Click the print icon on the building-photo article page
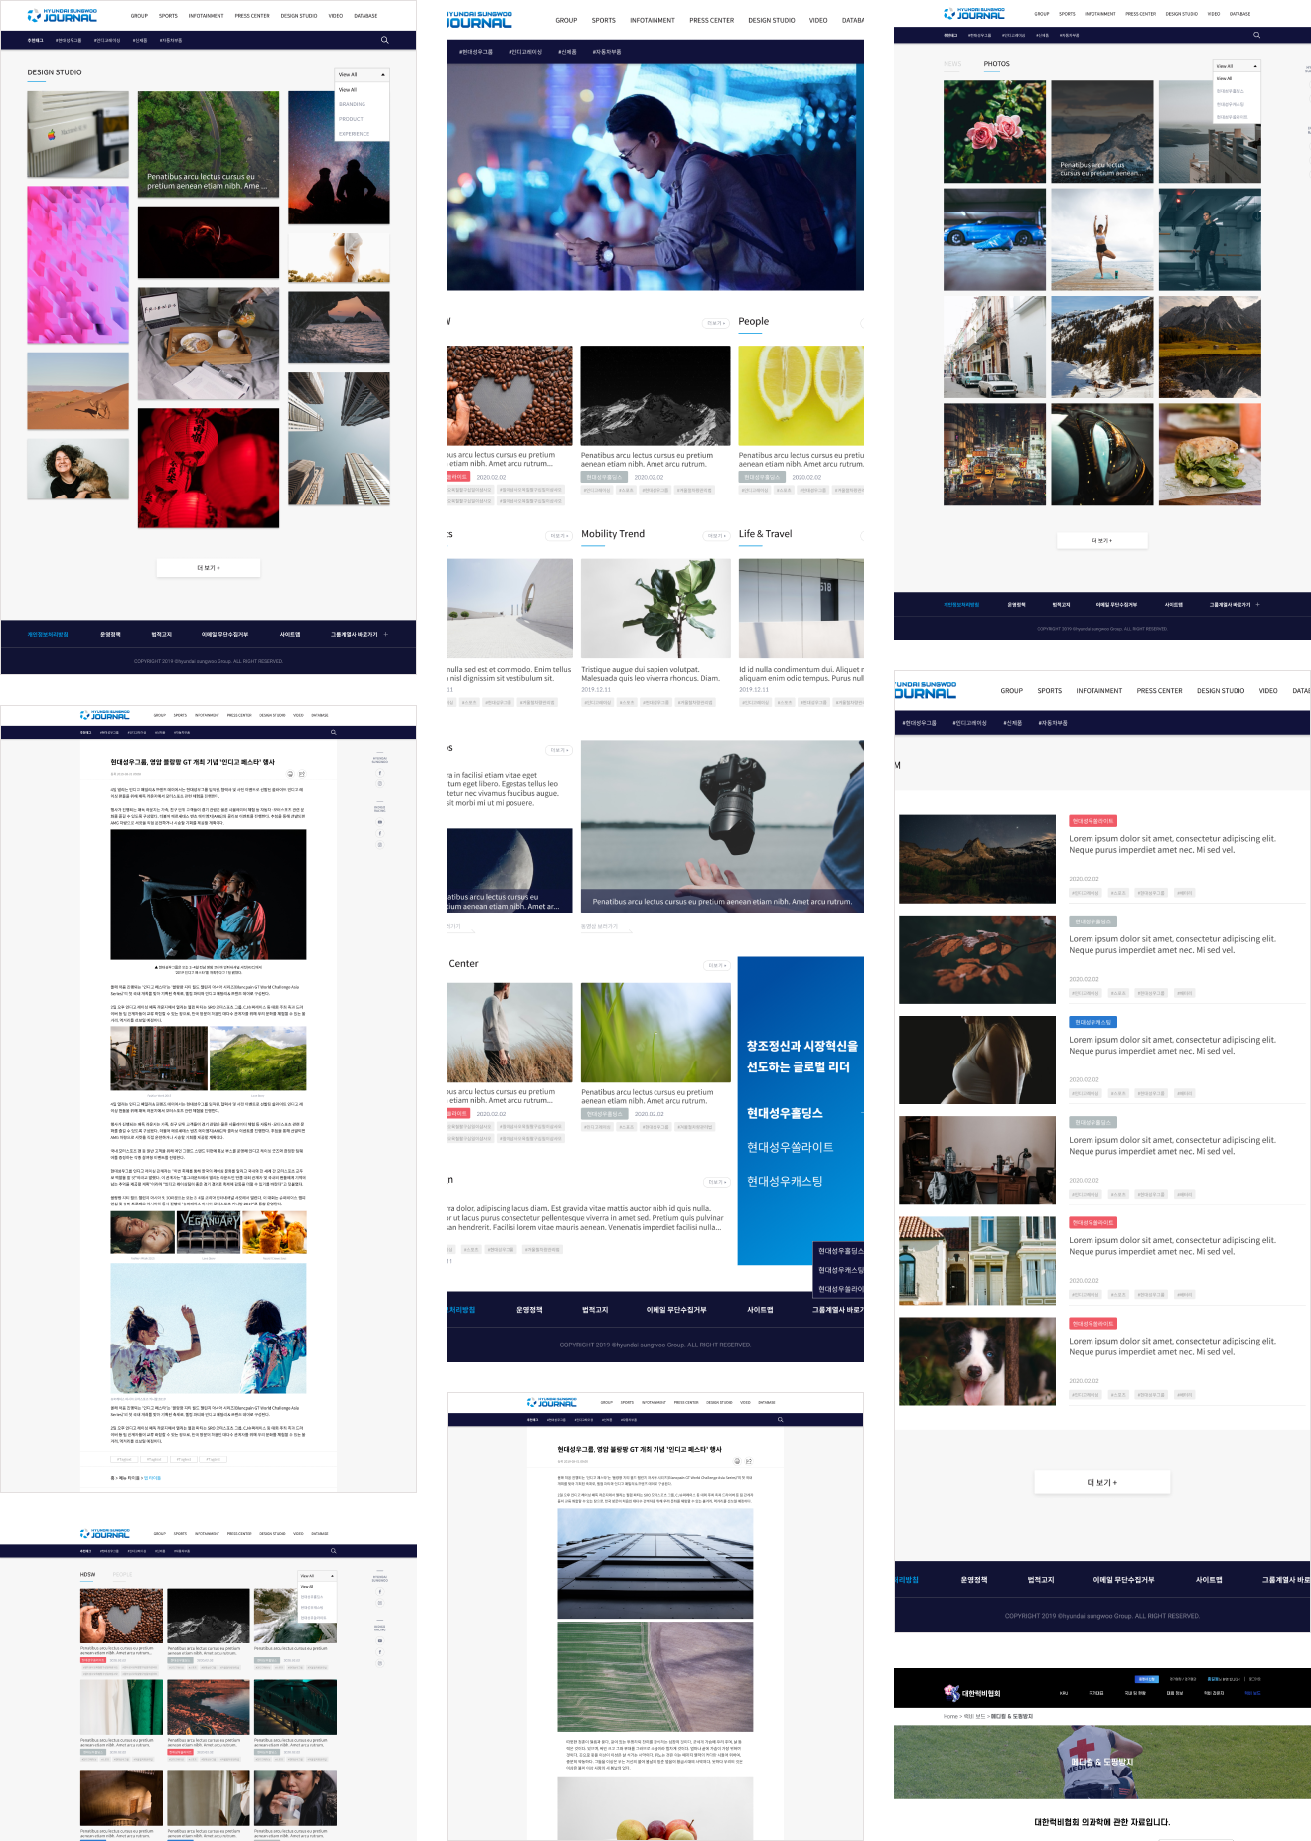The image size is (1311, 1841). point(737,1461)
